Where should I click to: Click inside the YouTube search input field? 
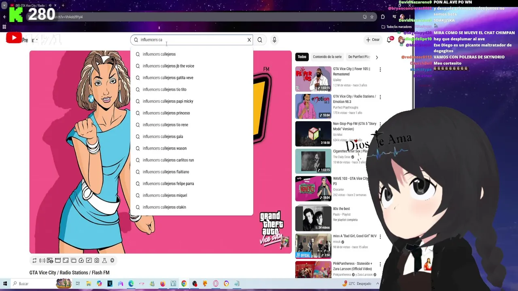(192, 40)
